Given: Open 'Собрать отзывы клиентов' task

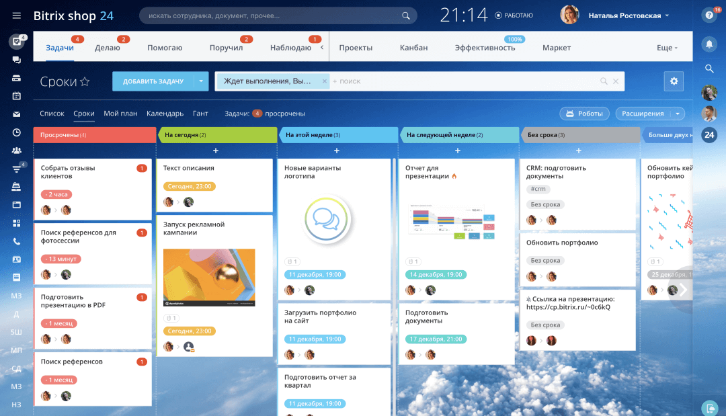Looking at the screenshot, I should point(68,171).
